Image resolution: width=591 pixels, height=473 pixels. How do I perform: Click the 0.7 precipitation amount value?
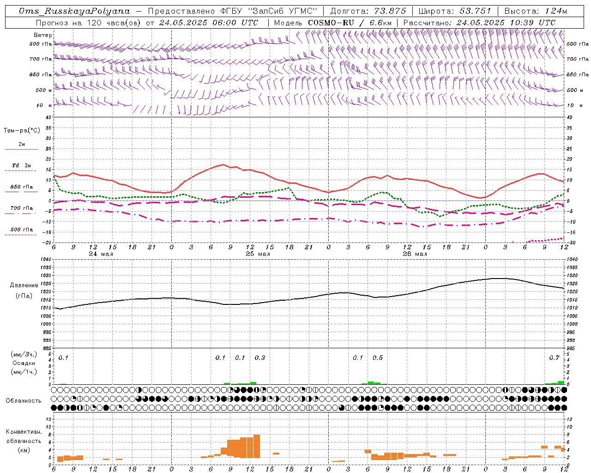click(555, 358)
